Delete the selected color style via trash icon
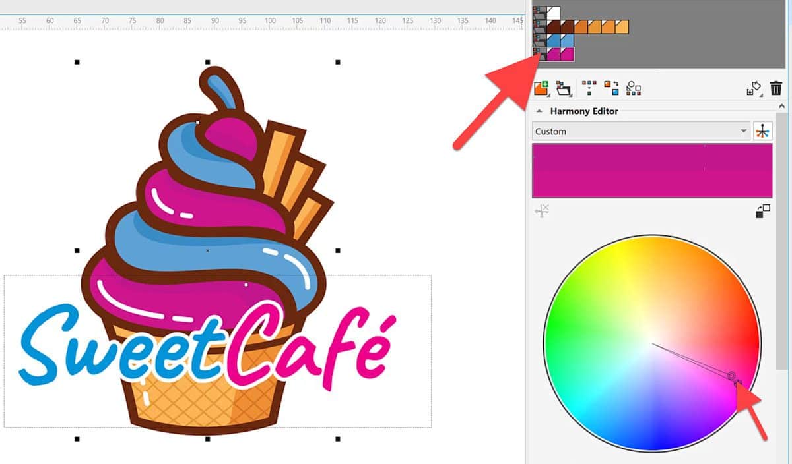The height and width of the screenshot is (464, 792). pos(776,86)
